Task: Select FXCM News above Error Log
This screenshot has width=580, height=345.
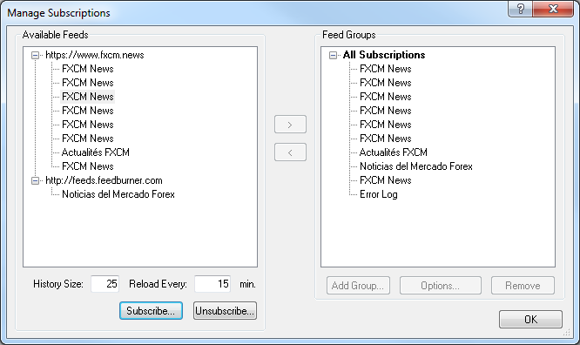Action: point(386,180)
